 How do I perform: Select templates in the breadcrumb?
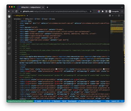coord(17,19)
